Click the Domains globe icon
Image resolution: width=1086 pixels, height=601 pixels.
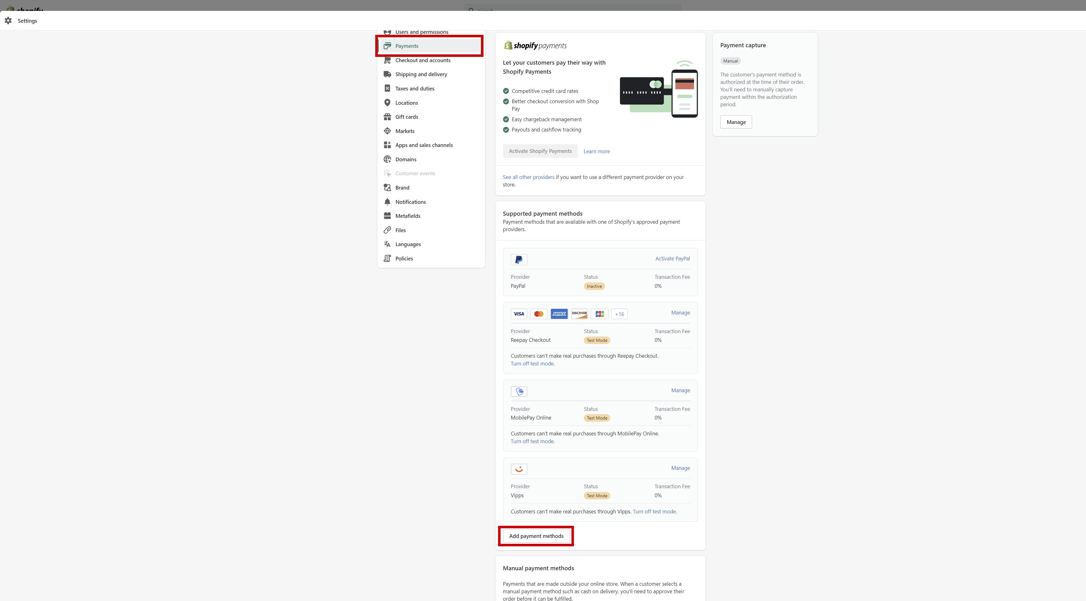click(x=387, y=159)
